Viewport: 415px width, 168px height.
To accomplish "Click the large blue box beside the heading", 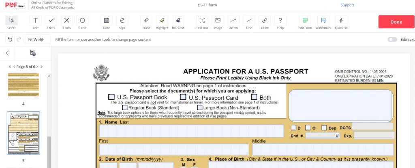I will [x=341, y=106].
